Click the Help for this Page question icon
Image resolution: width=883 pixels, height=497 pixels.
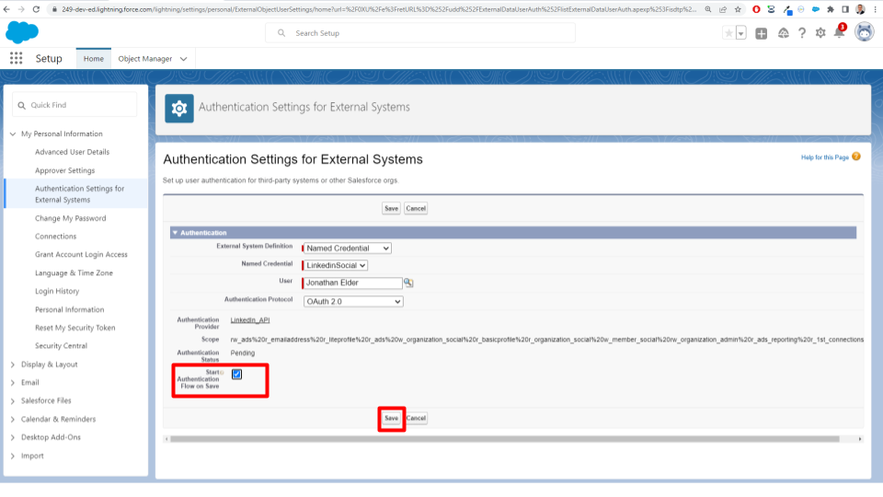click(x=856, y=156)
